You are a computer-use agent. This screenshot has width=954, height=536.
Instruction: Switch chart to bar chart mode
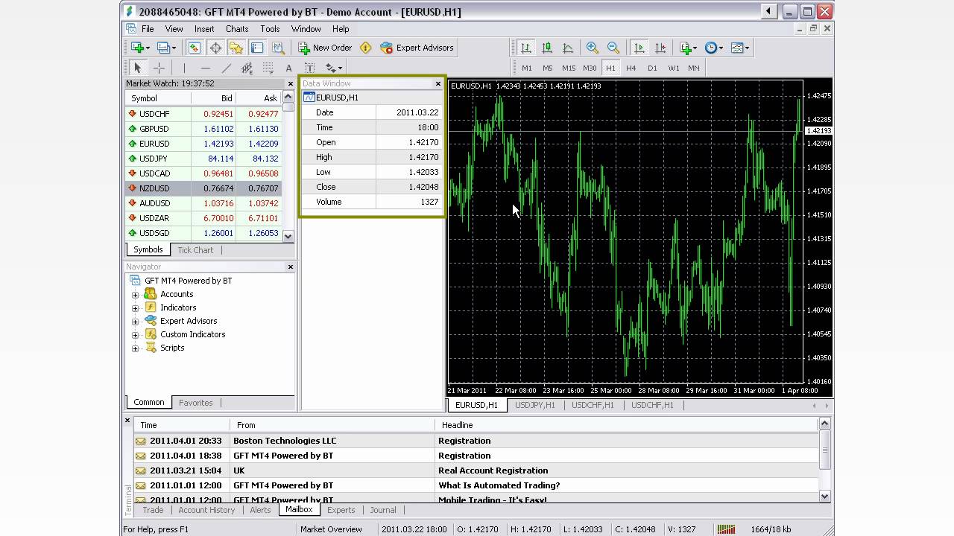(x=525, y=48)
